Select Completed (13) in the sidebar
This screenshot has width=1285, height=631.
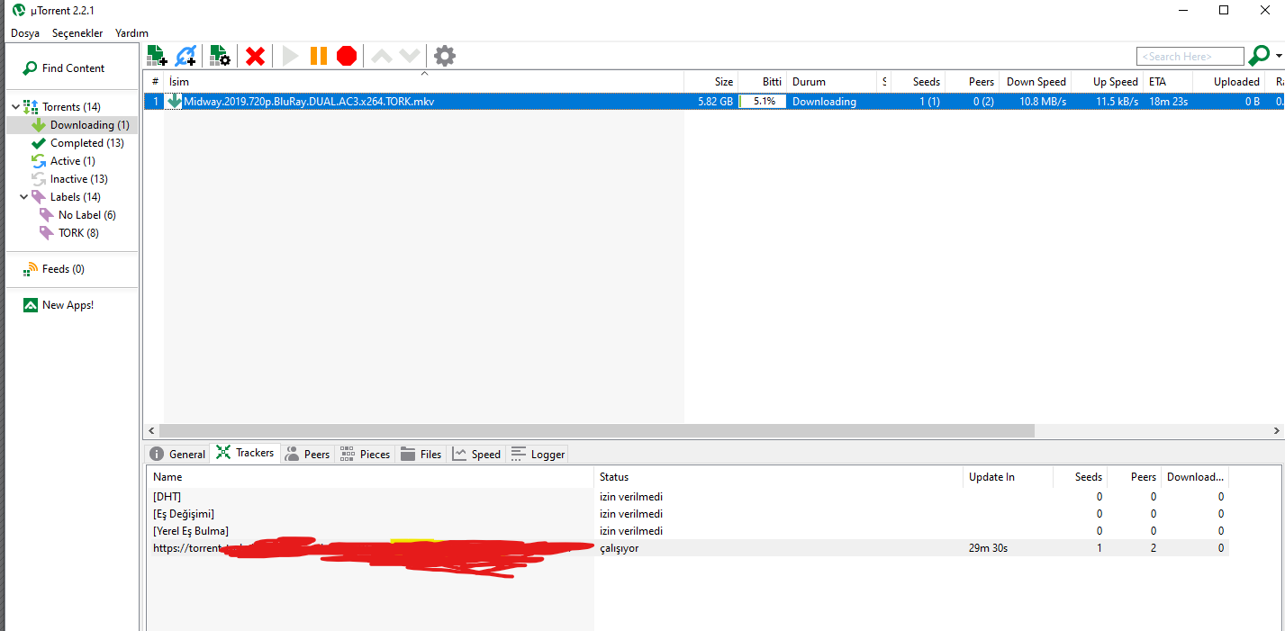click(86, 143)
